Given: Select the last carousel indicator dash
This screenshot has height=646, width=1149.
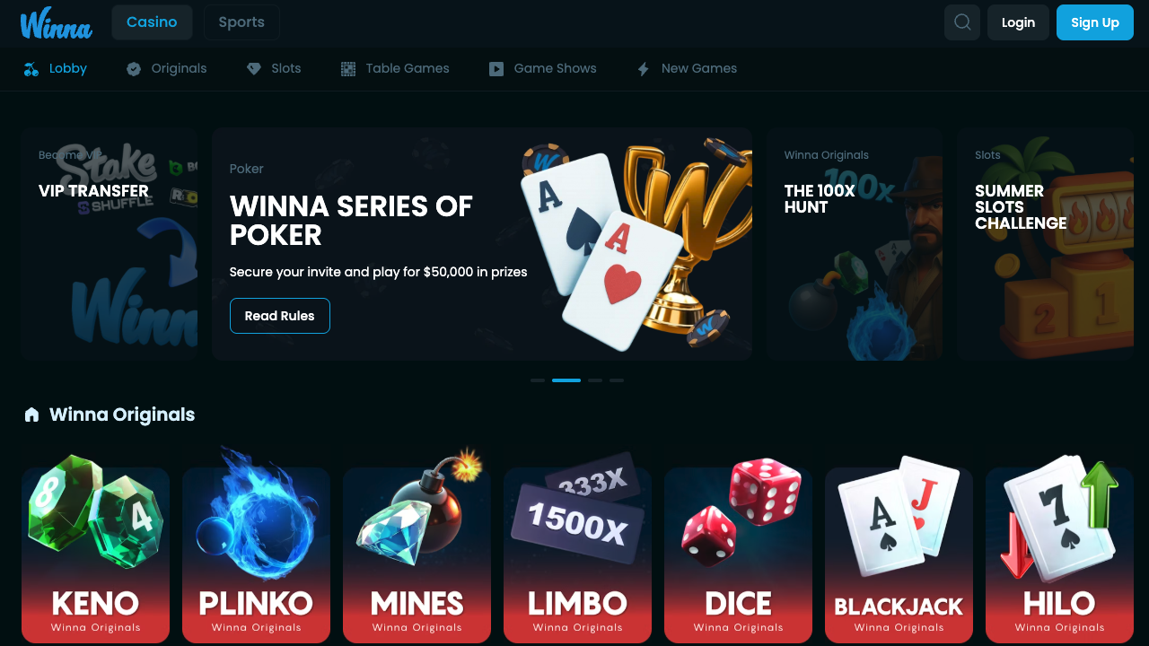Looking at the screenshot, I should pyautogui.click(x=617, y=380).
